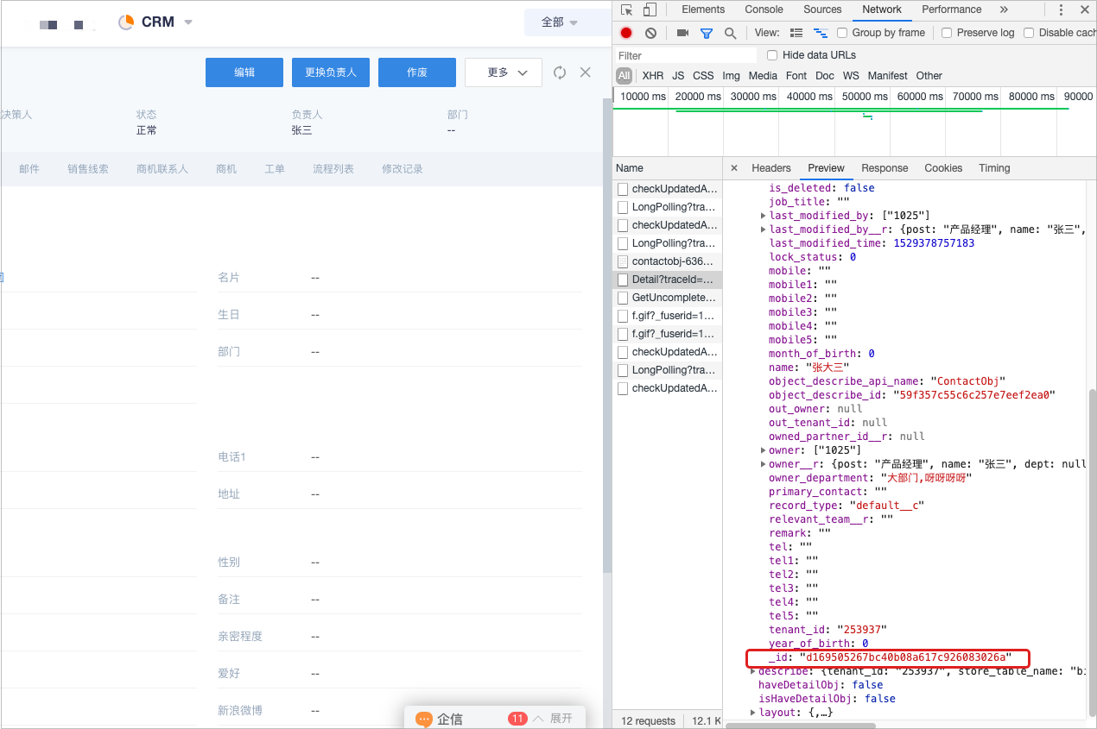
Task: Click the inspect element picker icon
Action: pyautogui.click(x=628, y=9)
